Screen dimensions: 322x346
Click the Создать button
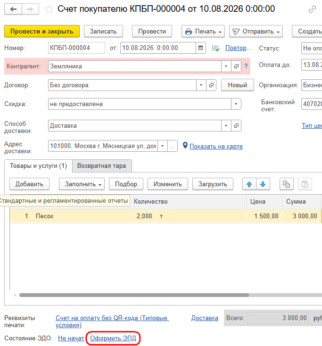[308, 31]
